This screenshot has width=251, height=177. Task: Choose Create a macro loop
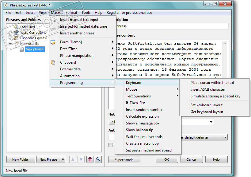pos(148,144)
